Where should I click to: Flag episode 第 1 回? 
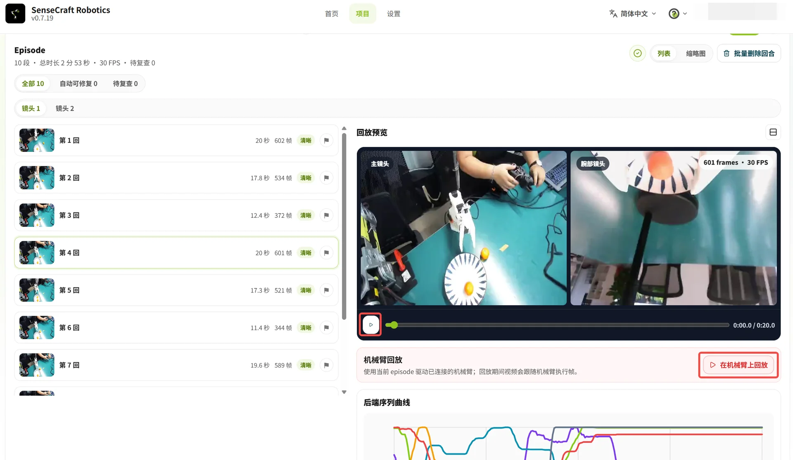326,141
